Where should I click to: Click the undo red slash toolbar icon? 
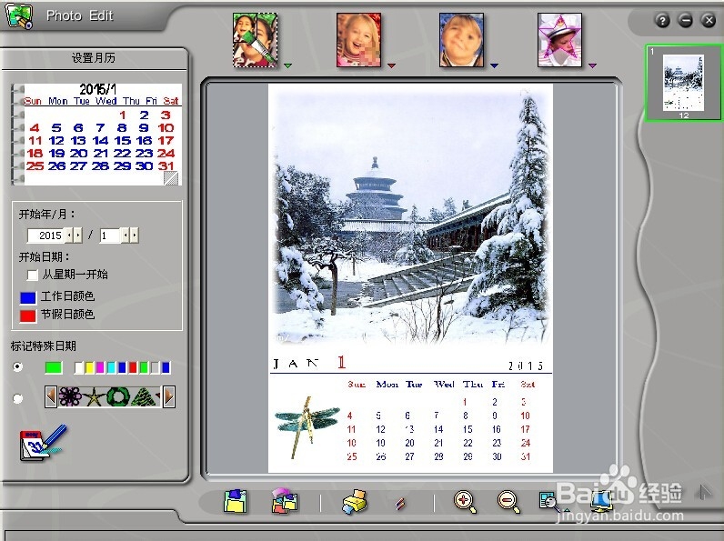(x=400, y=503)
